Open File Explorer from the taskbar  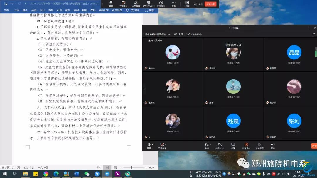click(x=25, y=174)
